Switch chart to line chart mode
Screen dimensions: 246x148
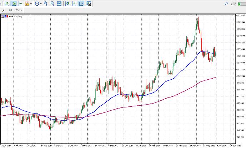pyautogui.click(x=20, y=4)
